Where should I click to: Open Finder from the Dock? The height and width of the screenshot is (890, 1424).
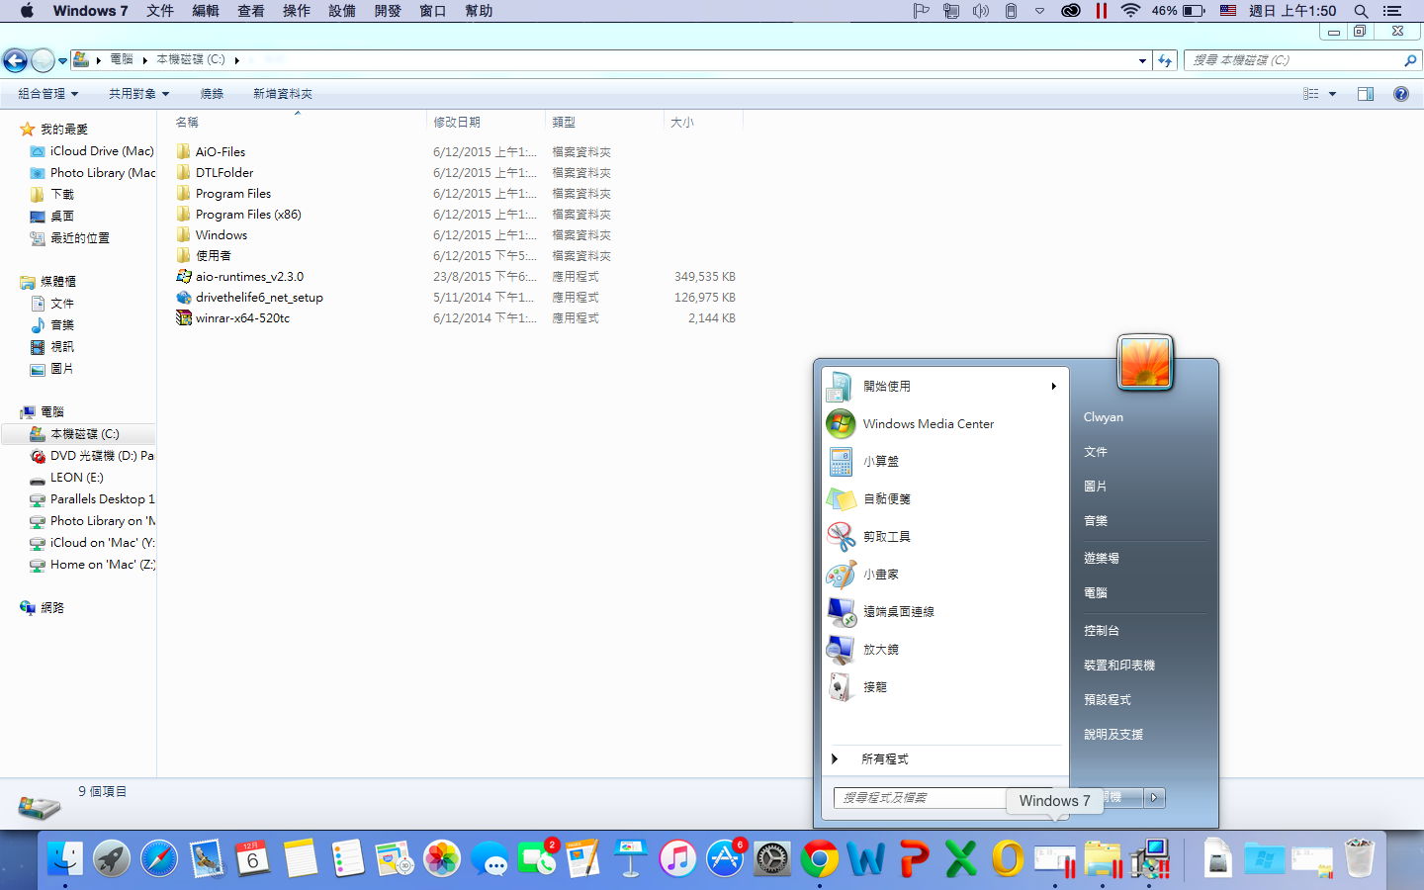tap(65, 858)
